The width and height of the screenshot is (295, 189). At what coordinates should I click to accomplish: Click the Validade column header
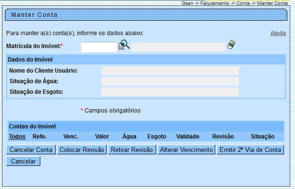pos(187,136)
